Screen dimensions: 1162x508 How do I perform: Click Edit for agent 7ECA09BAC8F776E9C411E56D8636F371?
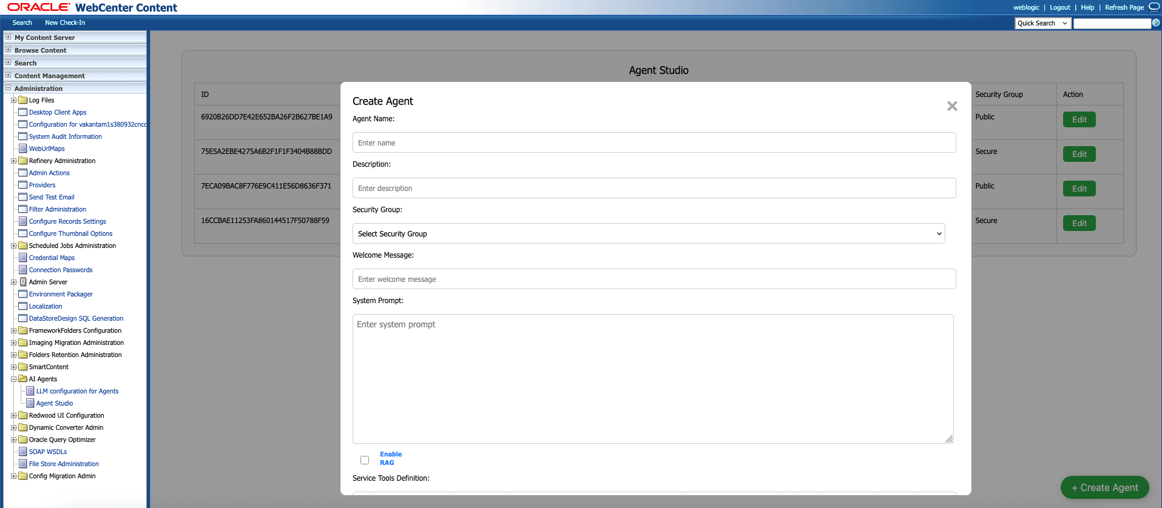coord(1079,189)
